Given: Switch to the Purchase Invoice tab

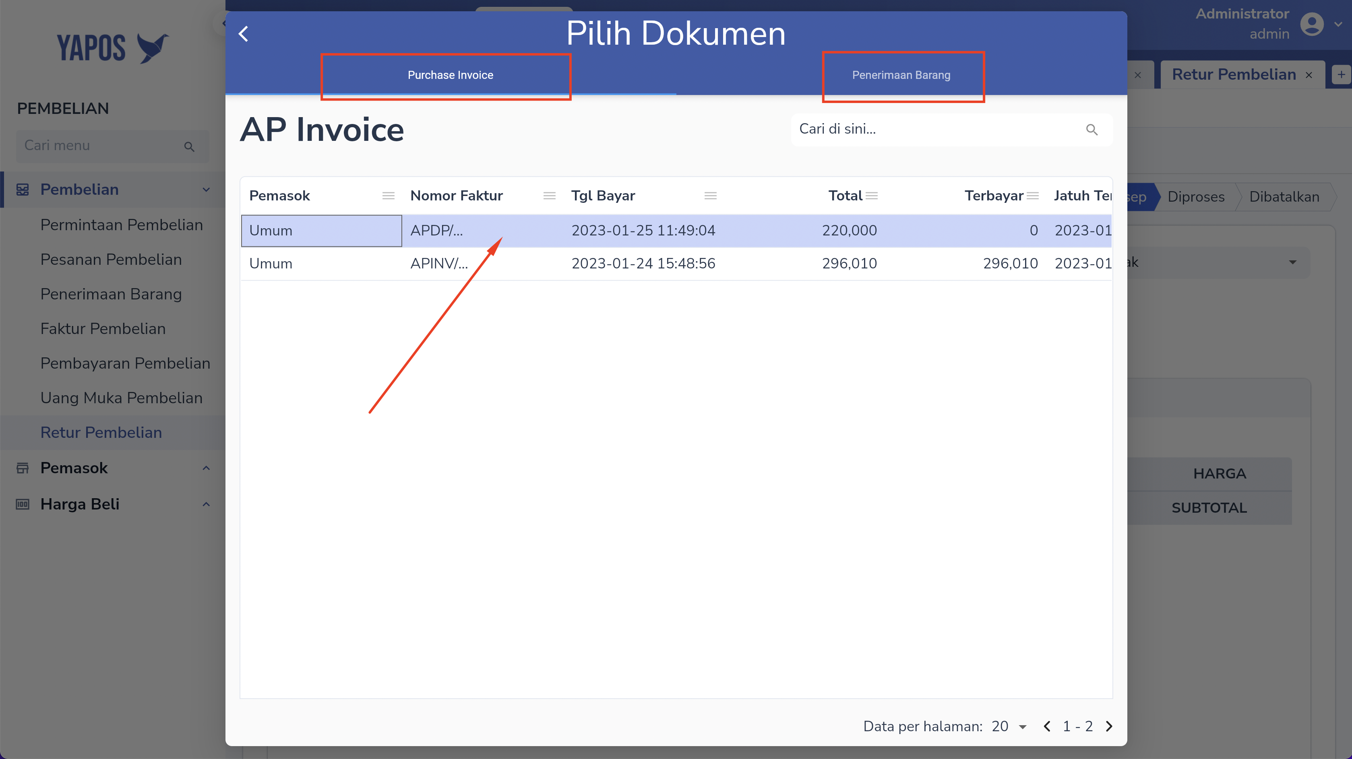Looking at the screenshot, I should (x=450, y=75).
